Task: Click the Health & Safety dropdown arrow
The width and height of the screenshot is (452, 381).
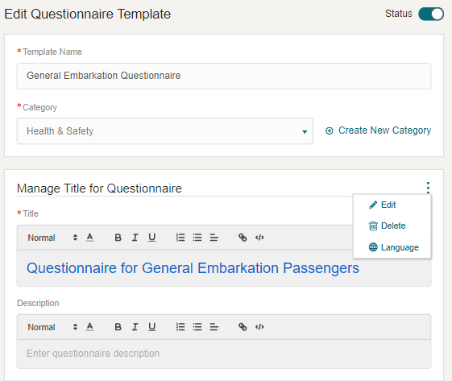Action: coord(305,132)
